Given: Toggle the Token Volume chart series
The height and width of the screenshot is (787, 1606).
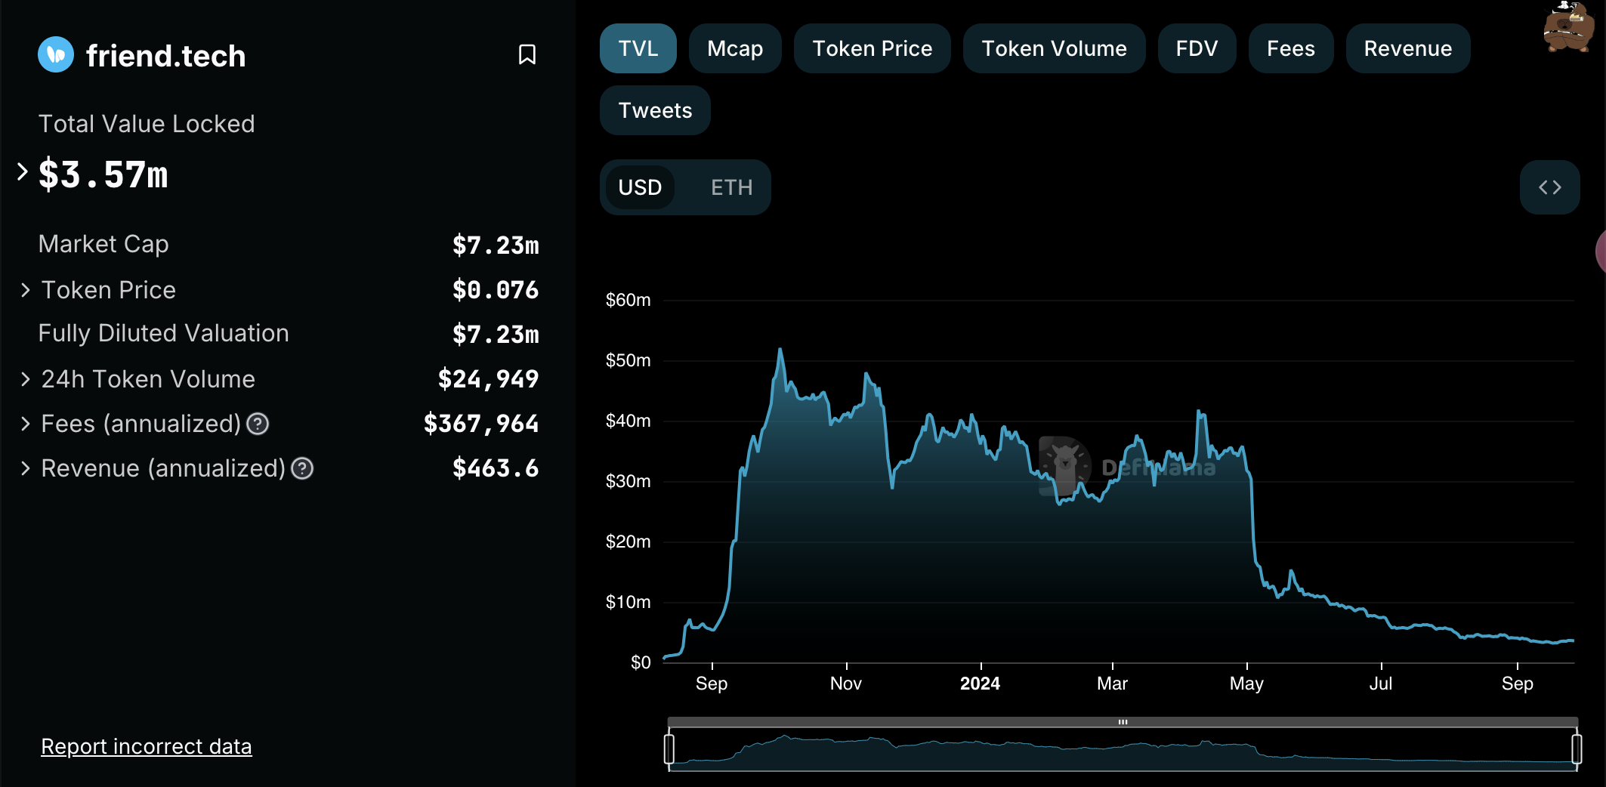Looking at the screenshot, I should [1054, 48].
